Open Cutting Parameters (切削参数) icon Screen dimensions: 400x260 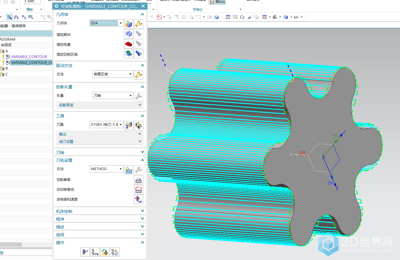coord(139,180)
